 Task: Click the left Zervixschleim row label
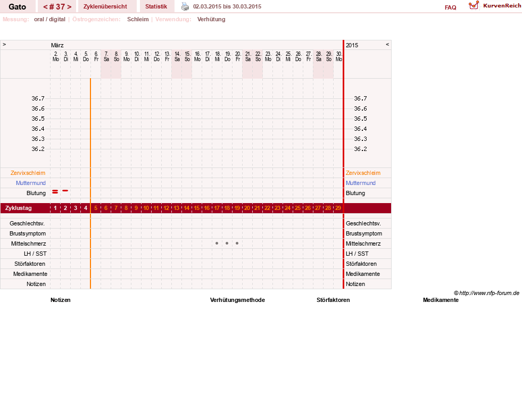click(x=28, y=173)
